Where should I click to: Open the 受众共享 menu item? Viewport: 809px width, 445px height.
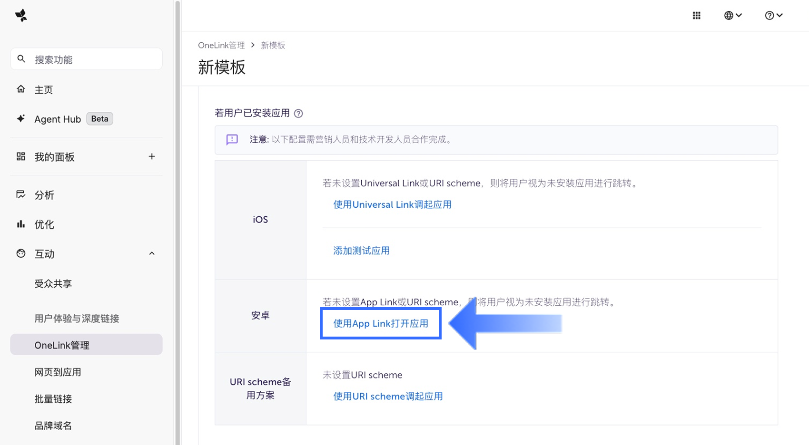point(53,284)
